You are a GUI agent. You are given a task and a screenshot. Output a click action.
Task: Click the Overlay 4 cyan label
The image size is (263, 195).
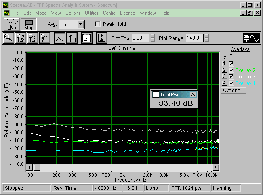(x=245, y=83)
